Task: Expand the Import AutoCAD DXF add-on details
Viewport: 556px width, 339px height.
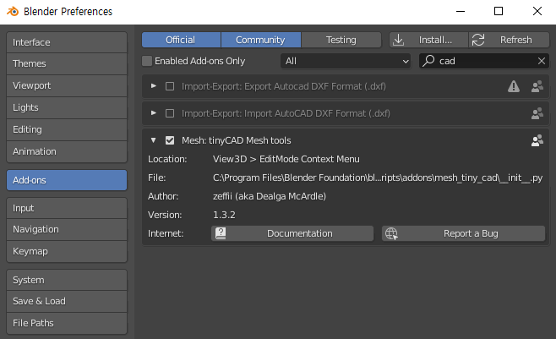Action: click(x=154, y=113)
